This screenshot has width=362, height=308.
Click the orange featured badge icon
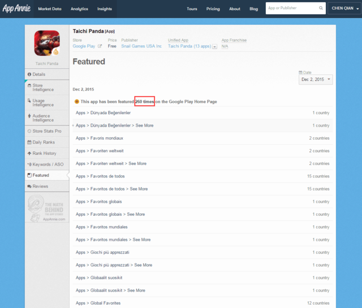click(77, 102)
